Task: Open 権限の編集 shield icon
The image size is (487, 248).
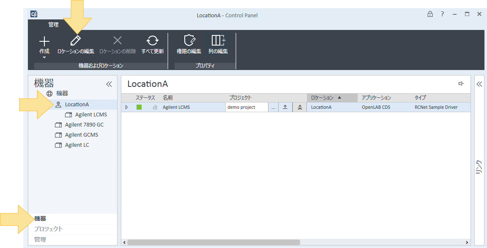Action: 189,41
